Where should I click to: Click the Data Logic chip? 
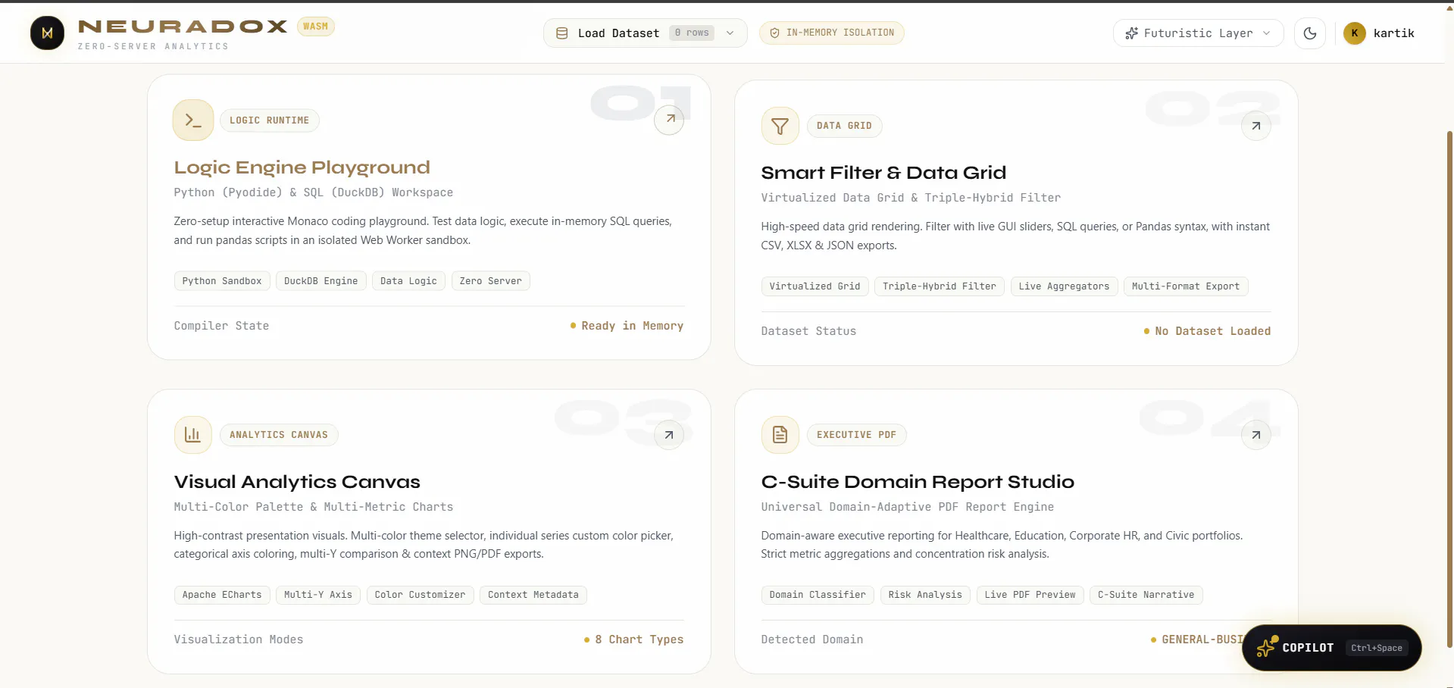pos(408,281)
